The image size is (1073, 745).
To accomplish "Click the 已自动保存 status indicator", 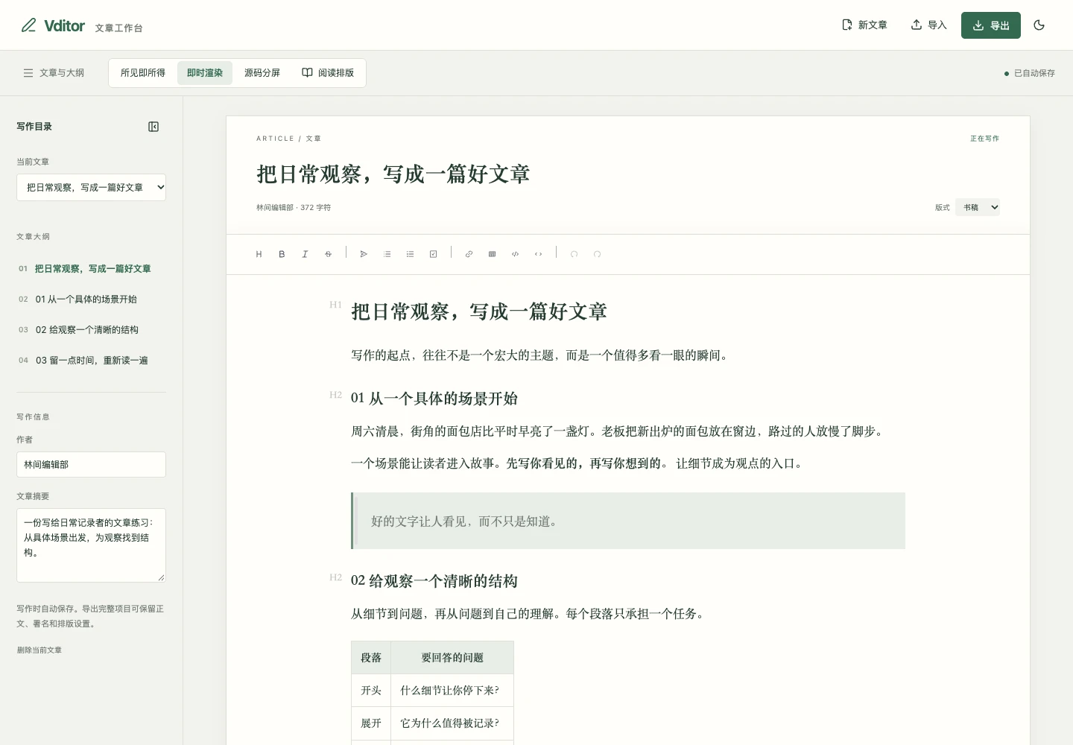I will 1029,73.
